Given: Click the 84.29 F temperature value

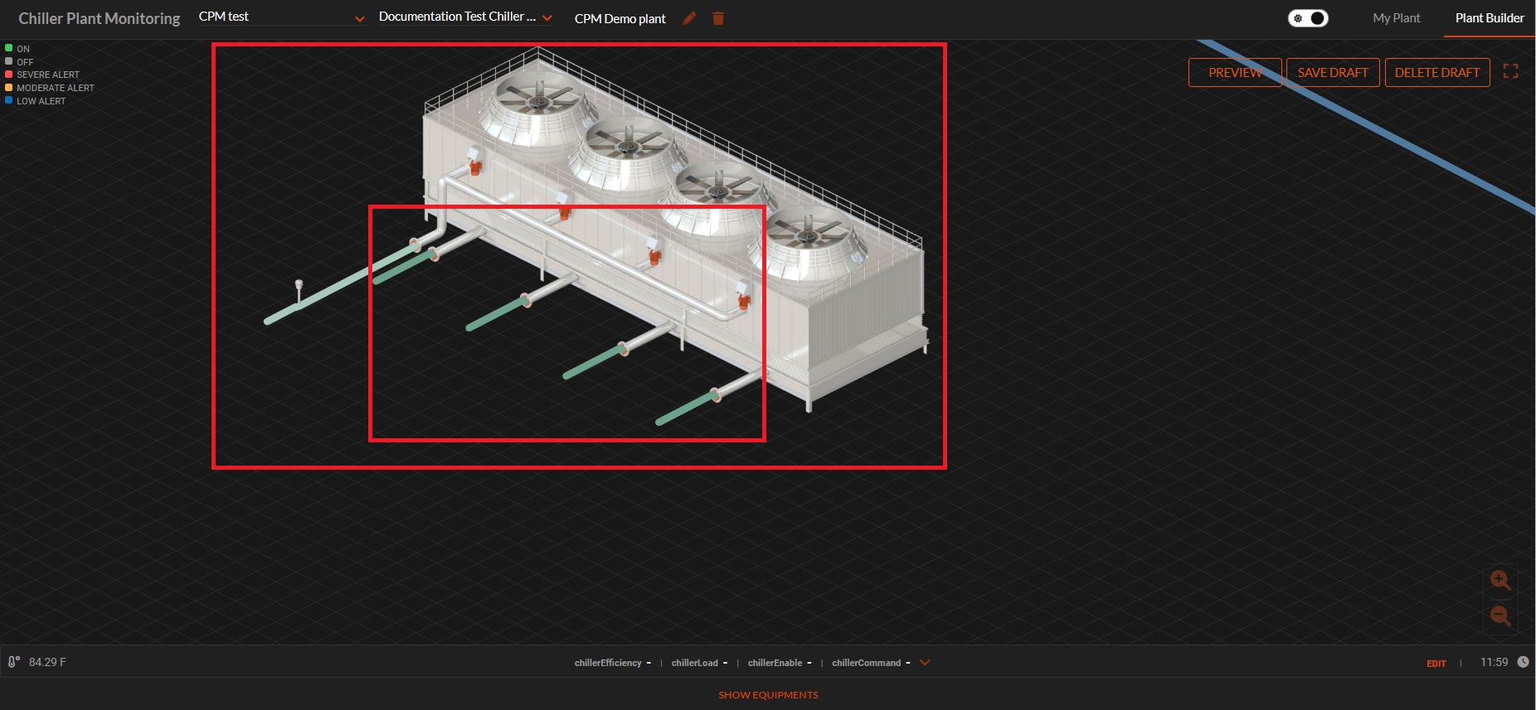Looking at the screenshot, I should click(47, 662).
